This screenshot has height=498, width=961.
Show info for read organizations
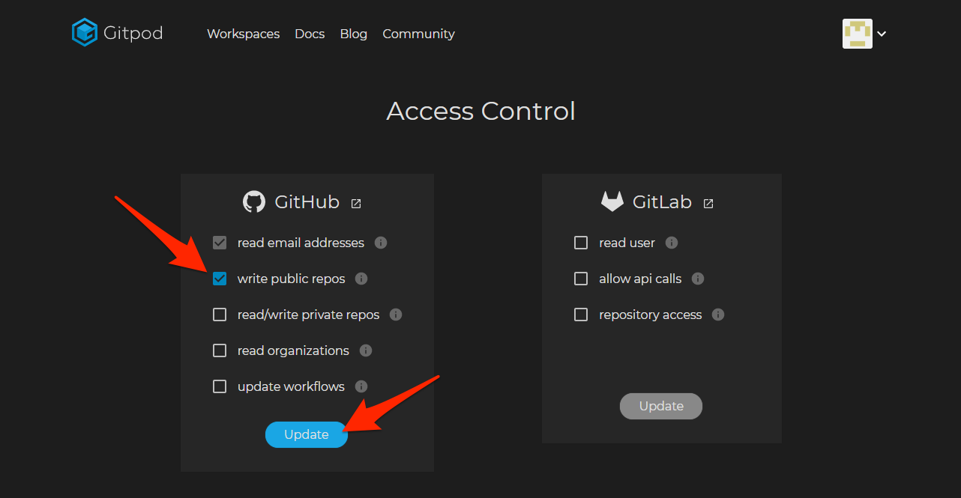[x=366, y=350]
